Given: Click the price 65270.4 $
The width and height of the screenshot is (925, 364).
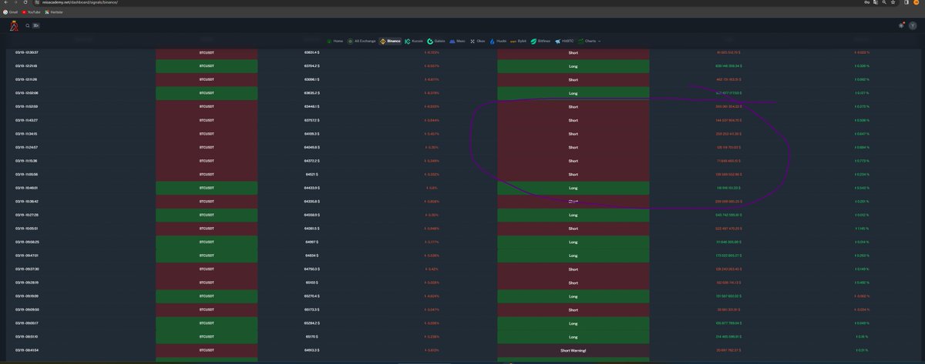Looking at the screenshot, I should (x=312, y=296).
